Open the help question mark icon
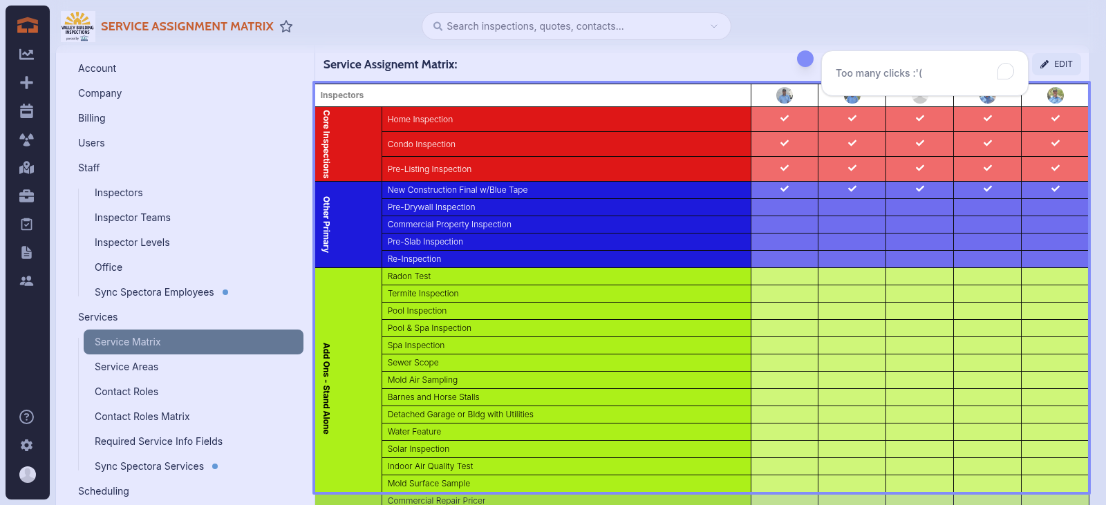This screenshot has width=1106, height=505. pyautogui.click(x=27, y=417)
